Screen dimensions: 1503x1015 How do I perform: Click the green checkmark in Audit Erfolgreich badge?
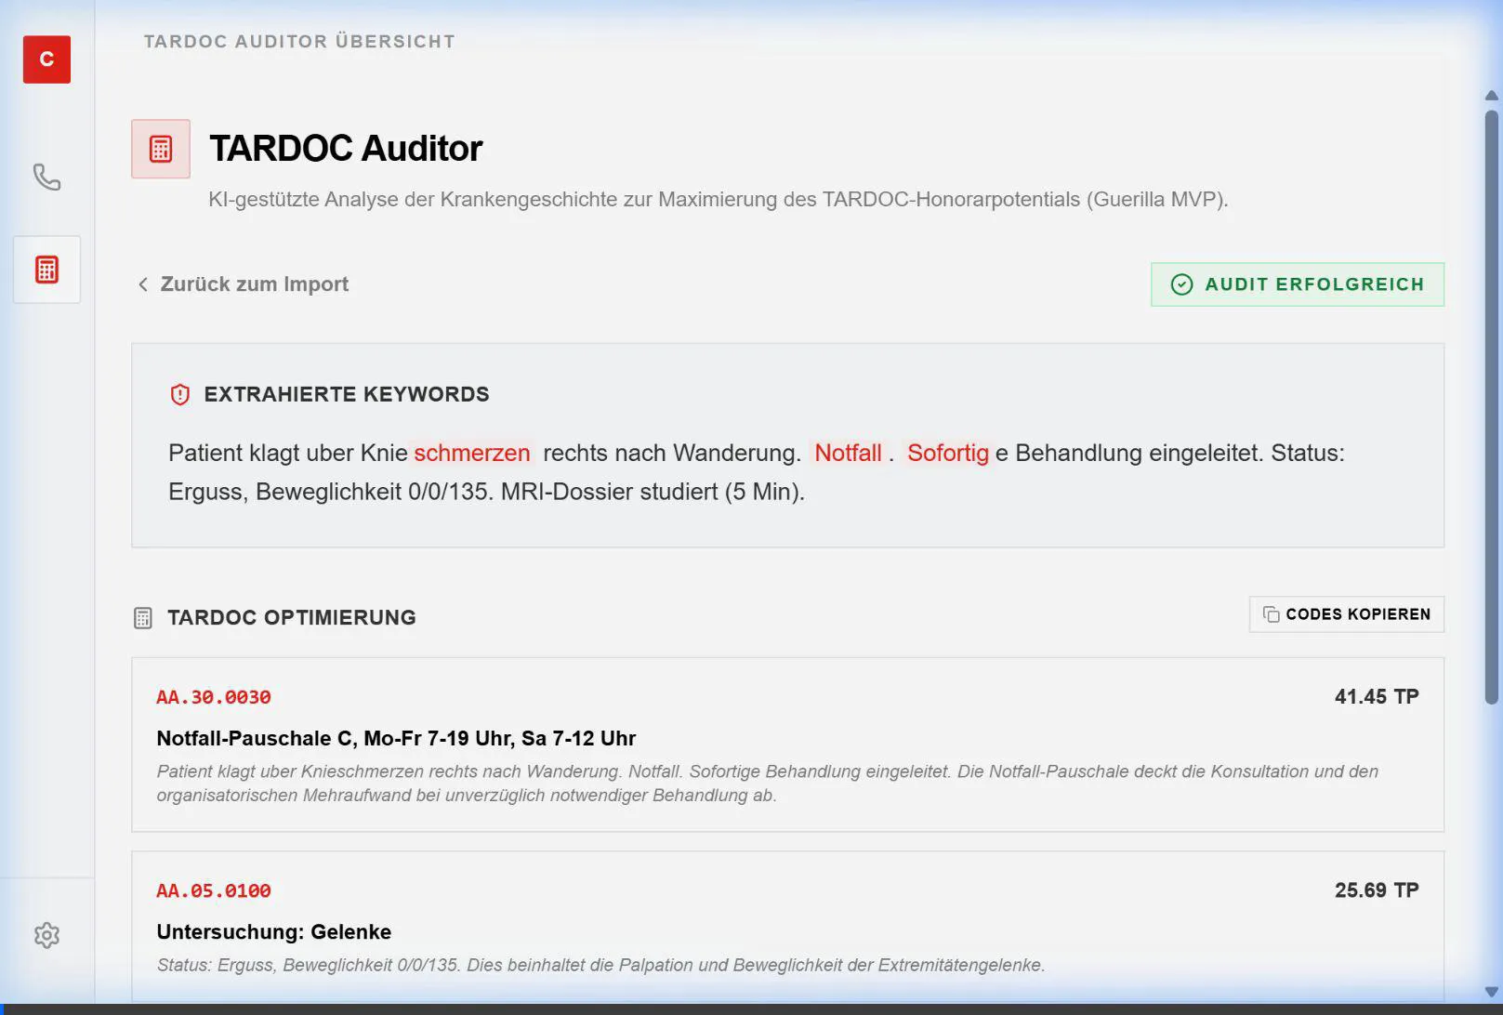coord(1181,284)
